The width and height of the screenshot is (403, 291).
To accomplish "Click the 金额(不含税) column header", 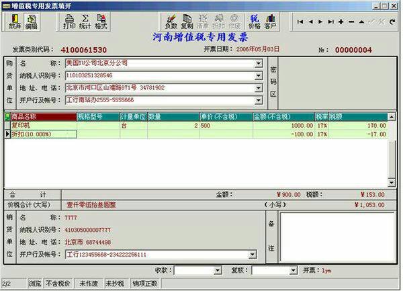I will [x=284, y=117].
